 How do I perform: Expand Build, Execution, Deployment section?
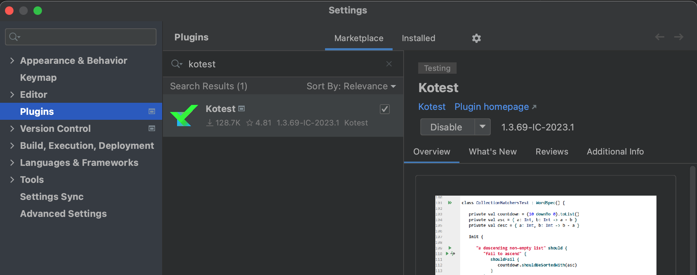click(x=12, y=146)
